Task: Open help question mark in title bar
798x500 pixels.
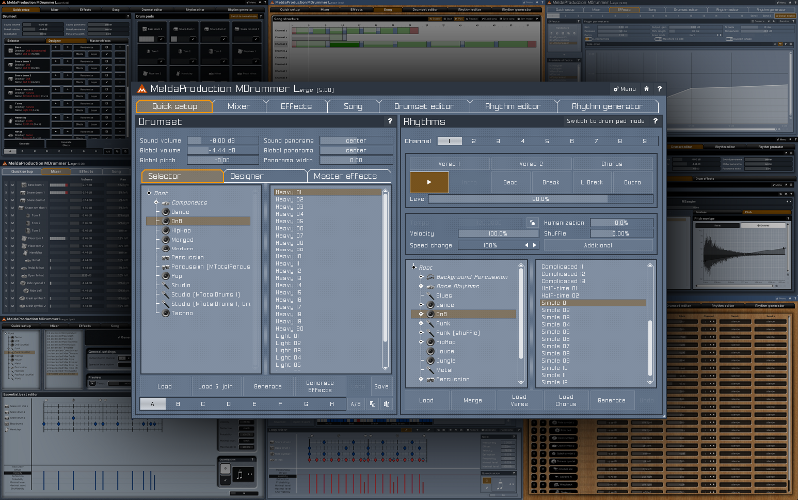Action: (660, 89)
